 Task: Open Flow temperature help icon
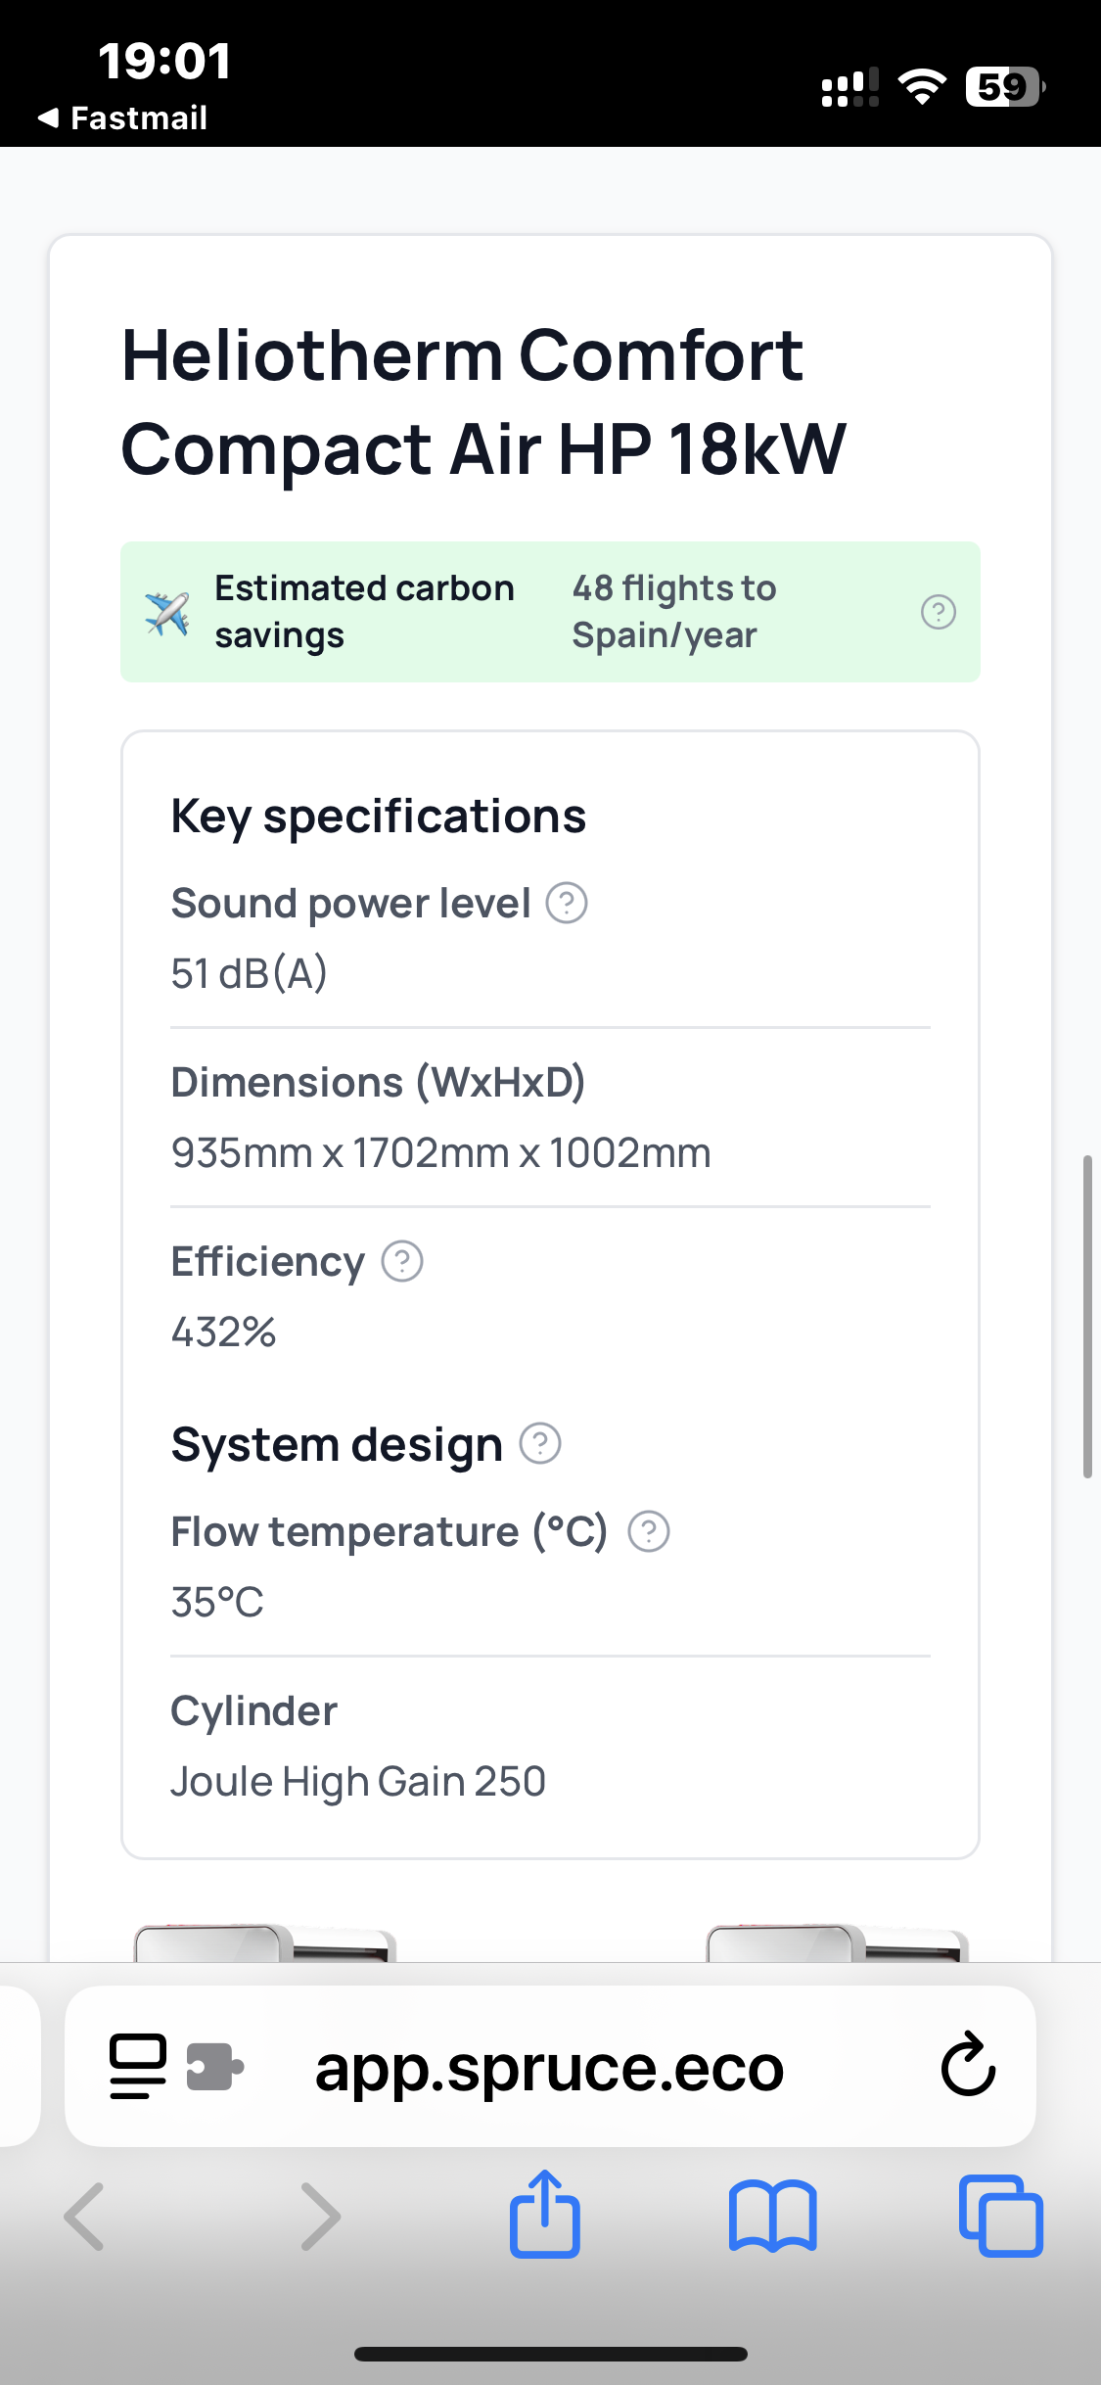[649, 1531]
